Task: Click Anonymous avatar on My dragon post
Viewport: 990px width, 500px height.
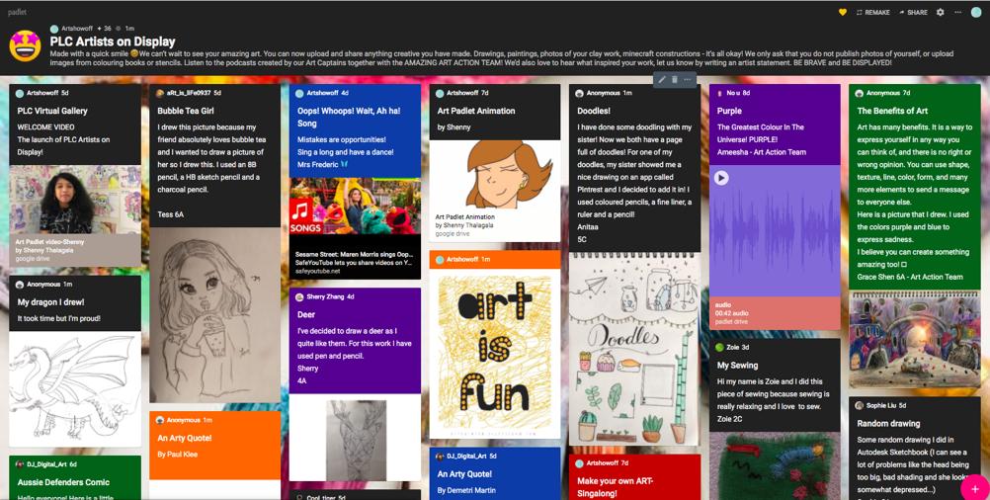Action: pos(20,285)
